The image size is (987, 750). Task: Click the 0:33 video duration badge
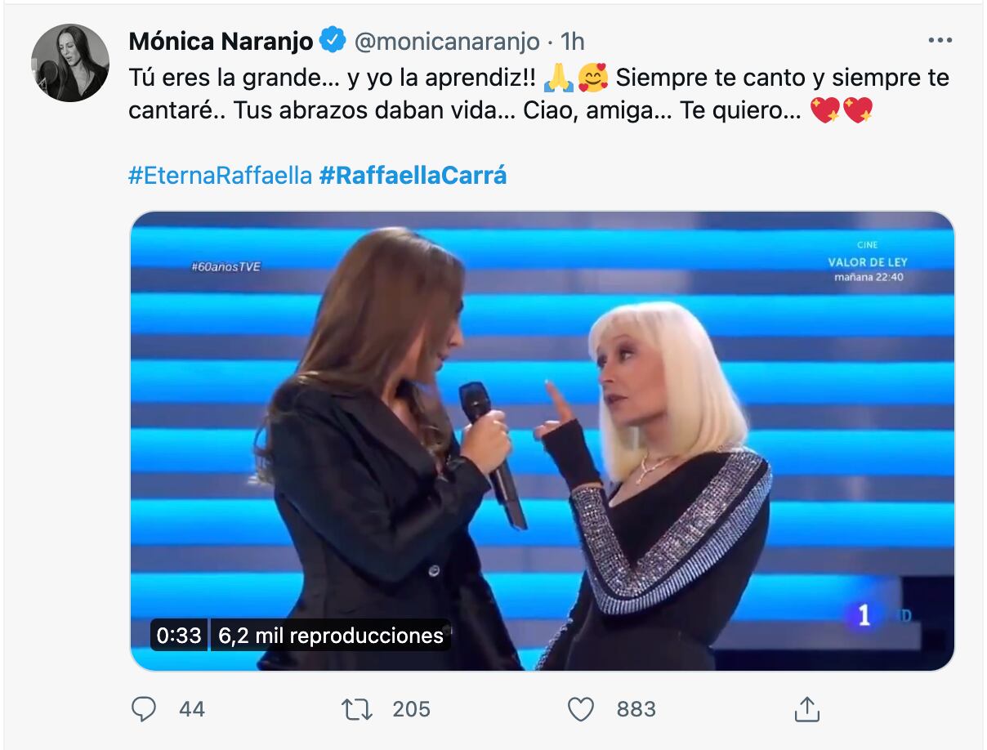(x=179, y=635)
